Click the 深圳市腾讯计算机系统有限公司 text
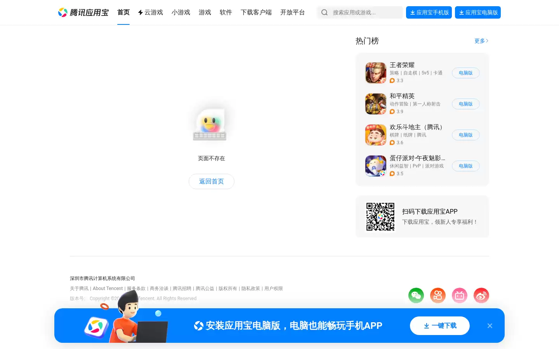The height and width of the screenshot is (349, 559). coord(102,278)
